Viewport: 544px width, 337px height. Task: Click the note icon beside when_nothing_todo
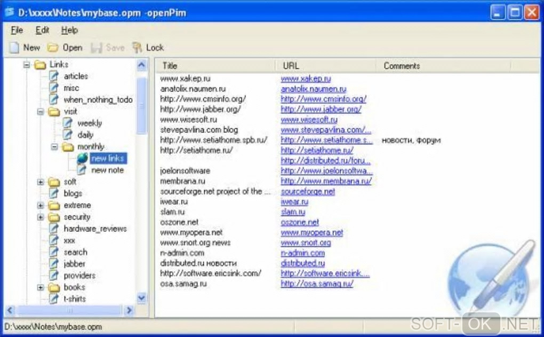click(x=53, y=100)
